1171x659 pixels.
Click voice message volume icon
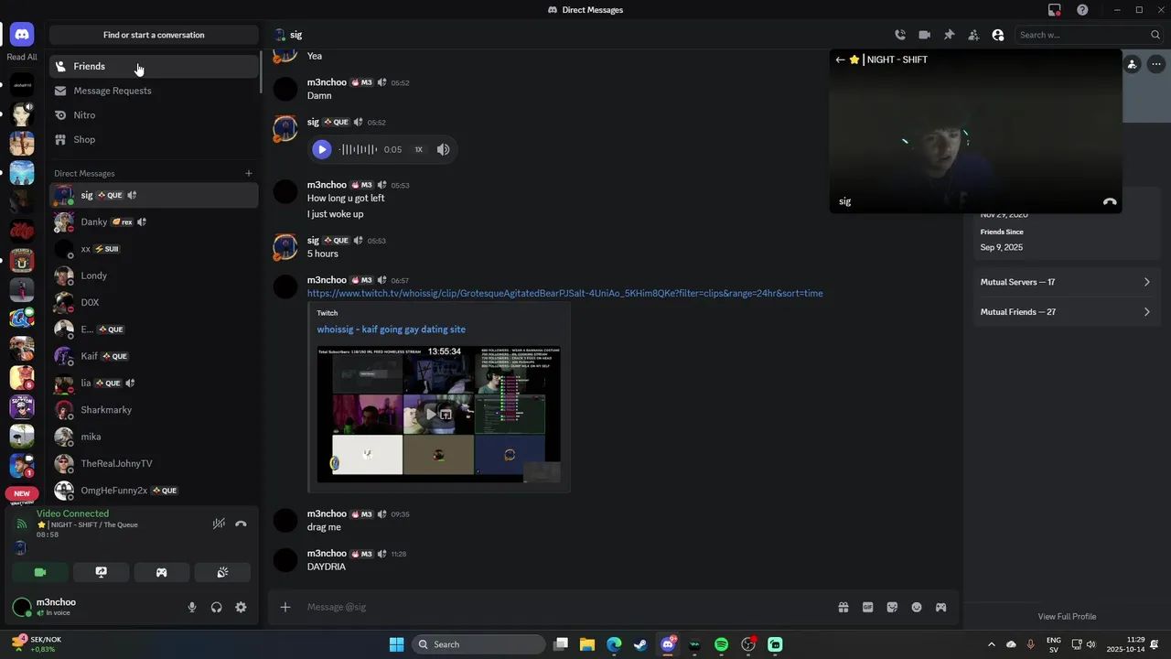(443, 149)
